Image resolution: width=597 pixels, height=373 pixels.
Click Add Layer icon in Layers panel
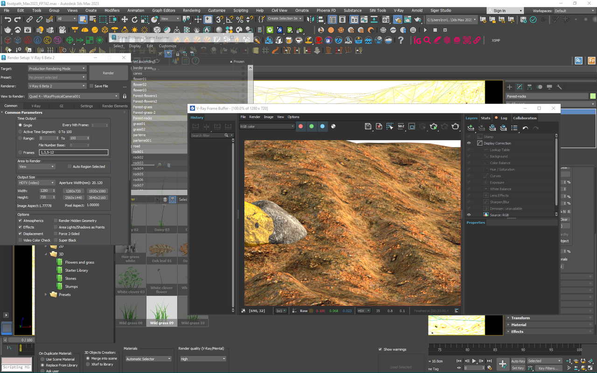click(x=471, y=128)
